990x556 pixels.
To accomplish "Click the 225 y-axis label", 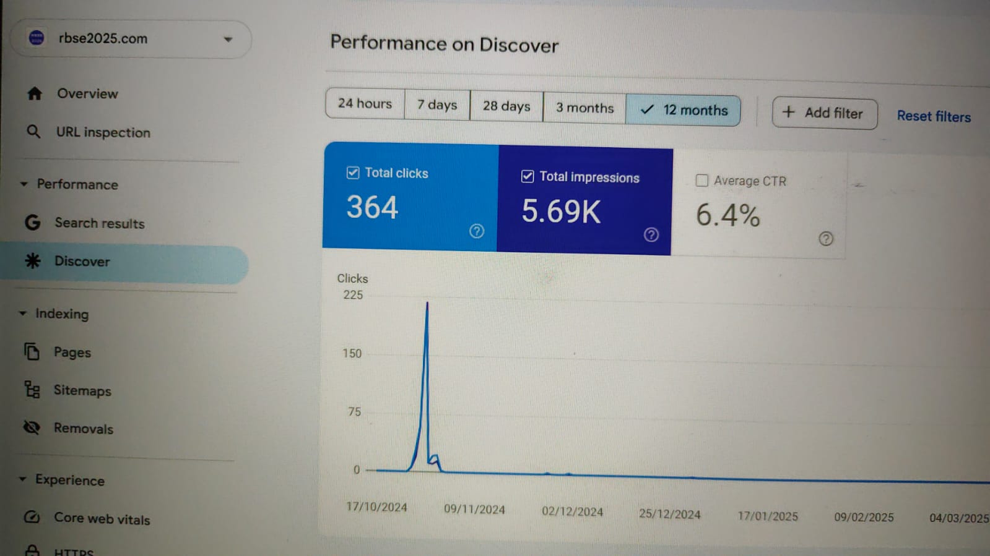I will click(353, 295).
